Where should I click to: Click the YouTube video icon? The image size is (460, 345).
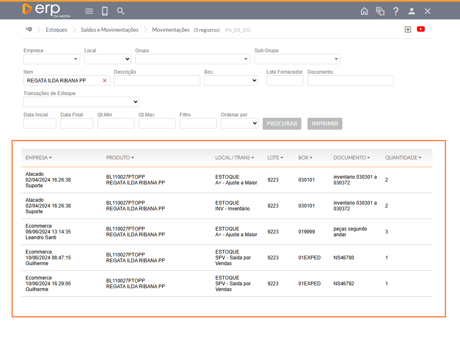pos(421,29)
